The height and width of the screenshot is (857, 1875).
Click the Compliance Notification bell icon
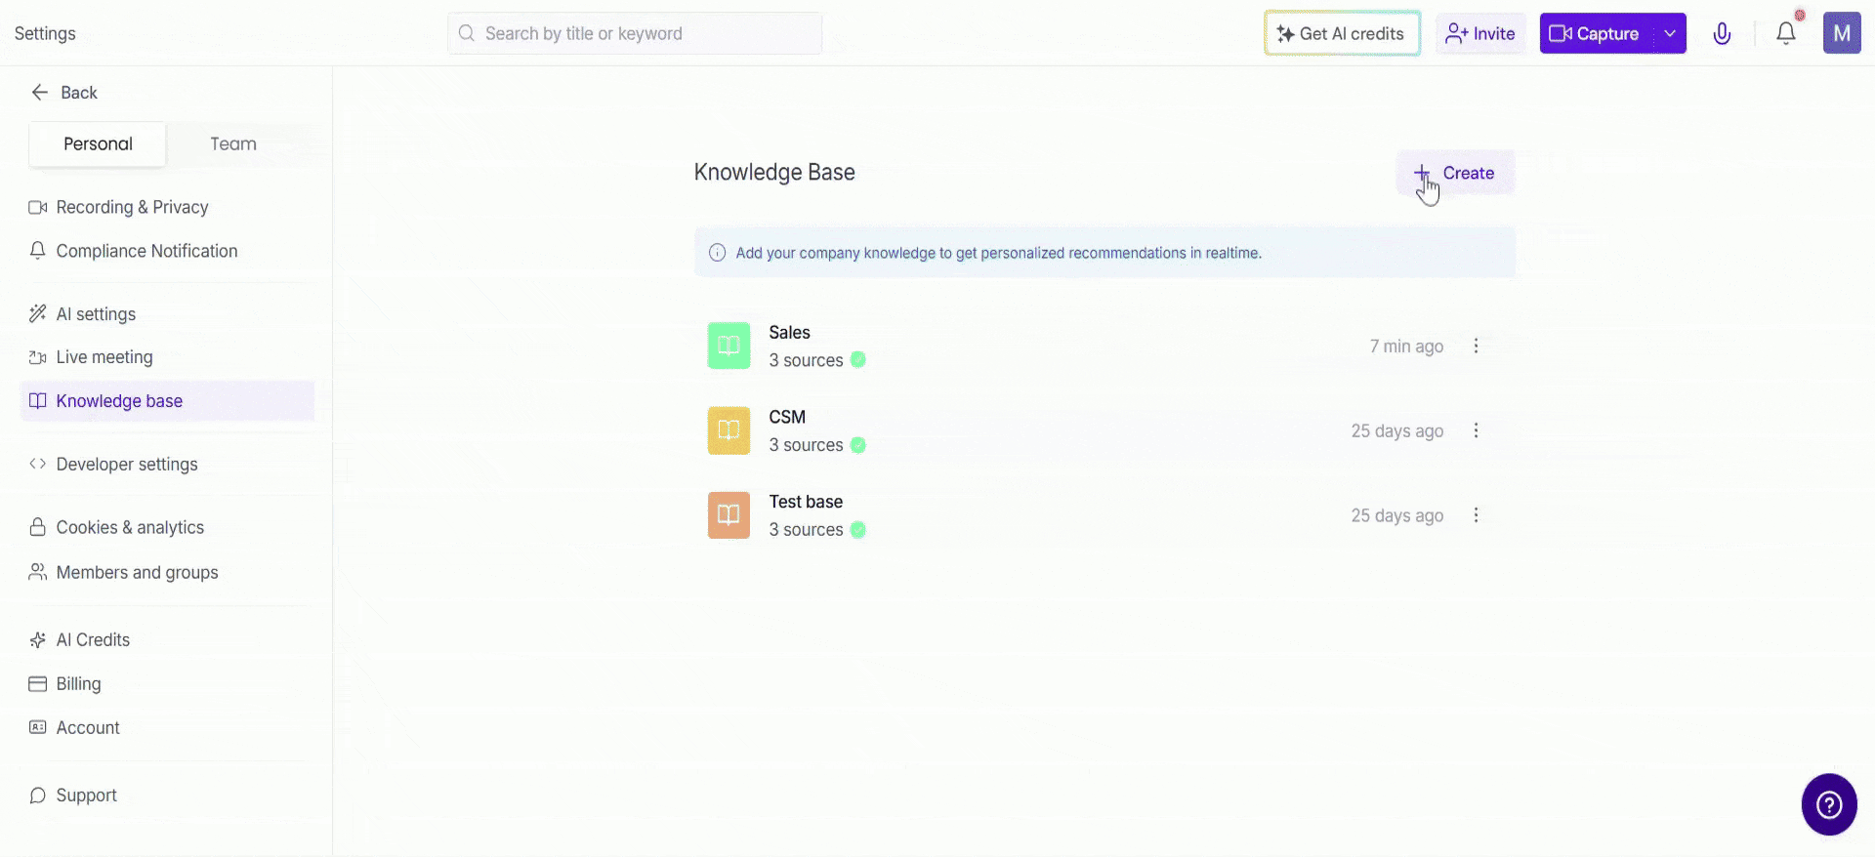coord(37,251)
